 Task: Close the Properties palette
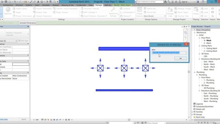point(28,27)
